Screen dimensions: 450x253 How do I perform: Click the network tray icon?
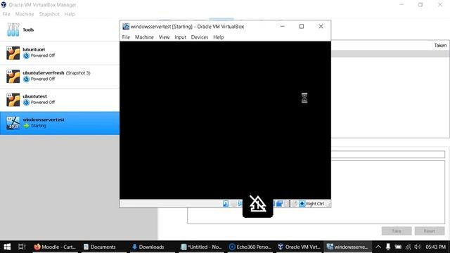tap(408, 247)
